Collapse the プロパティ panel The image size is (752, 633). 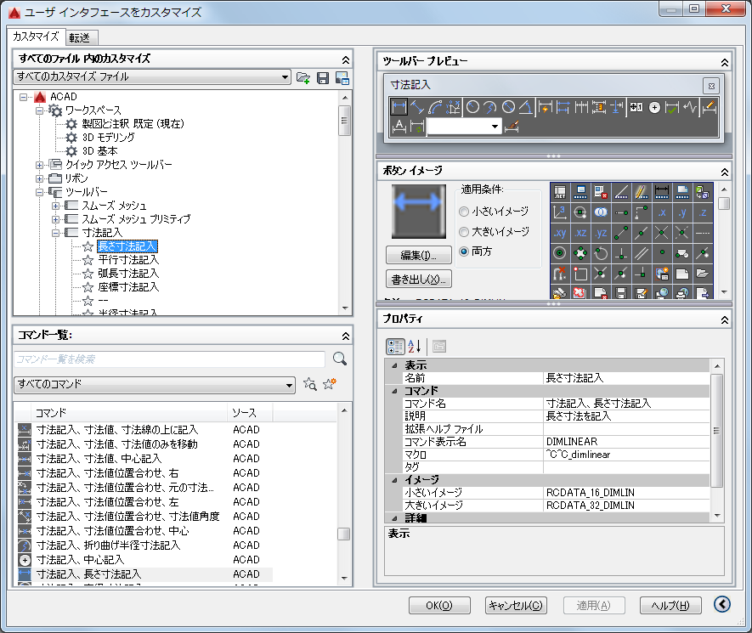[x=725, y=319]
